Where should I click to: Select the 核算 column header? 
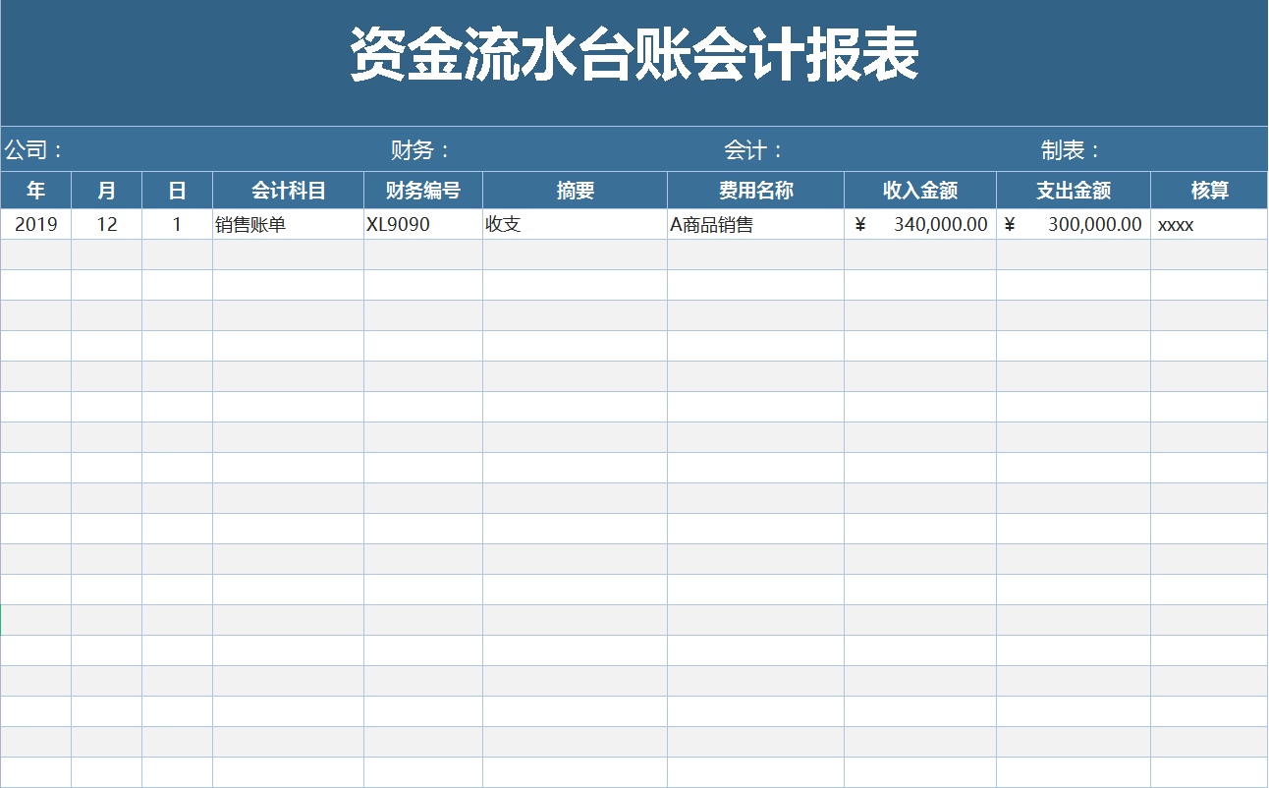[x=1210, y=191]
